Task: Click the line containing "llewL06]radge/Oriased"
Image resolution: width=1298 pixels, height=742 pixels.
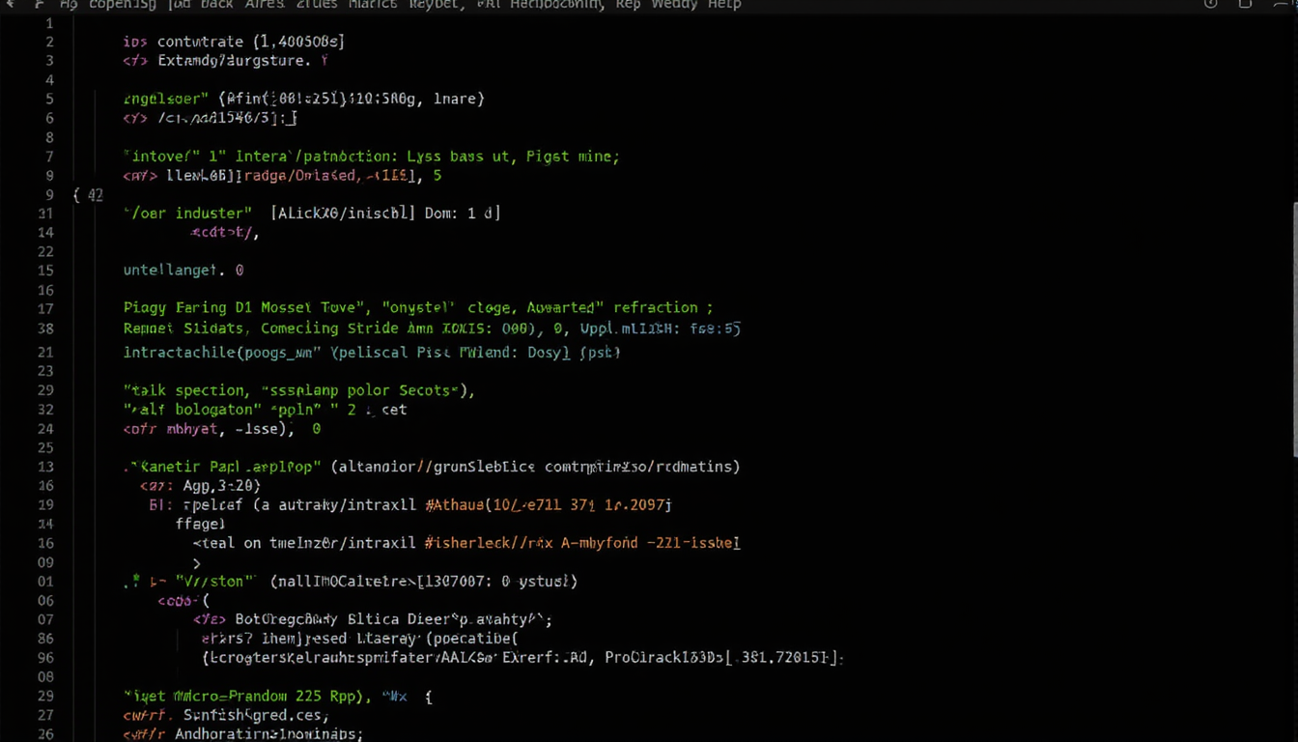Action: pyautogui.click(x=282, y=176)
